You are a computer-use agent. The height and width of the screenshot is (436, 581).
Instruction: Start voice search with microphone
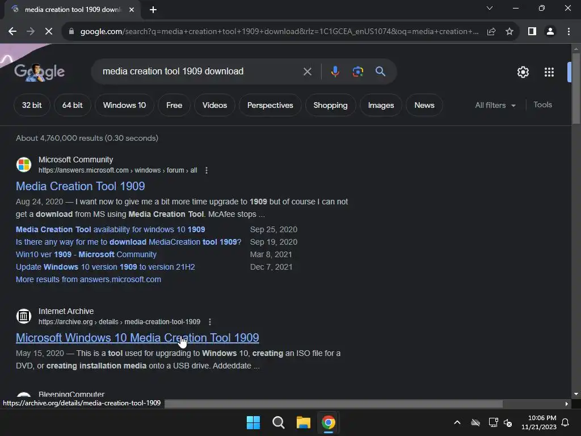pos(335,71)
